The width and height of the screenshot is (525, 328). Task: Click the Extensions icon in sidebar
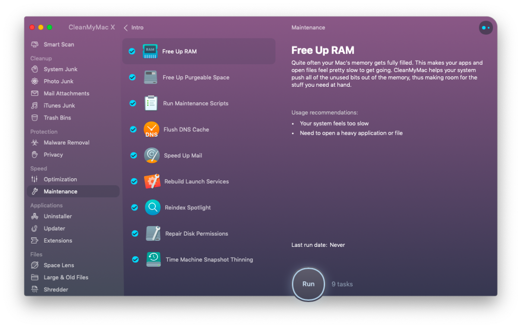(x=35, y=240)
